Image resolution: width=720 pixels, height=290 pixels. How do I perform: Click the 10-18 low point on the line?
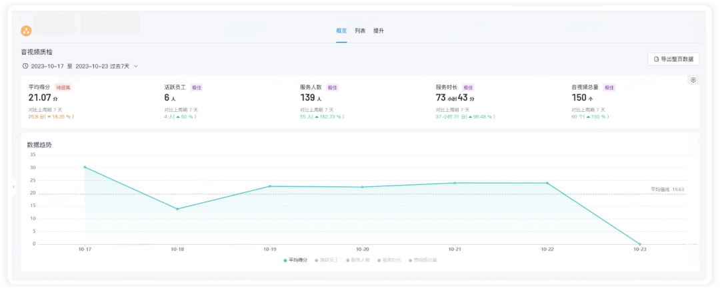click(x=177, y=209)
